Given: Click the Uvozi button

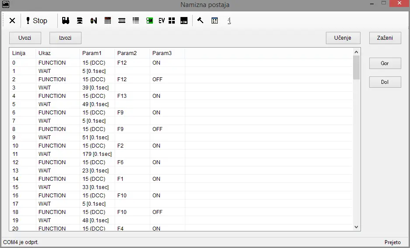Looking at the screenshot, I should [x=25, y=38].
